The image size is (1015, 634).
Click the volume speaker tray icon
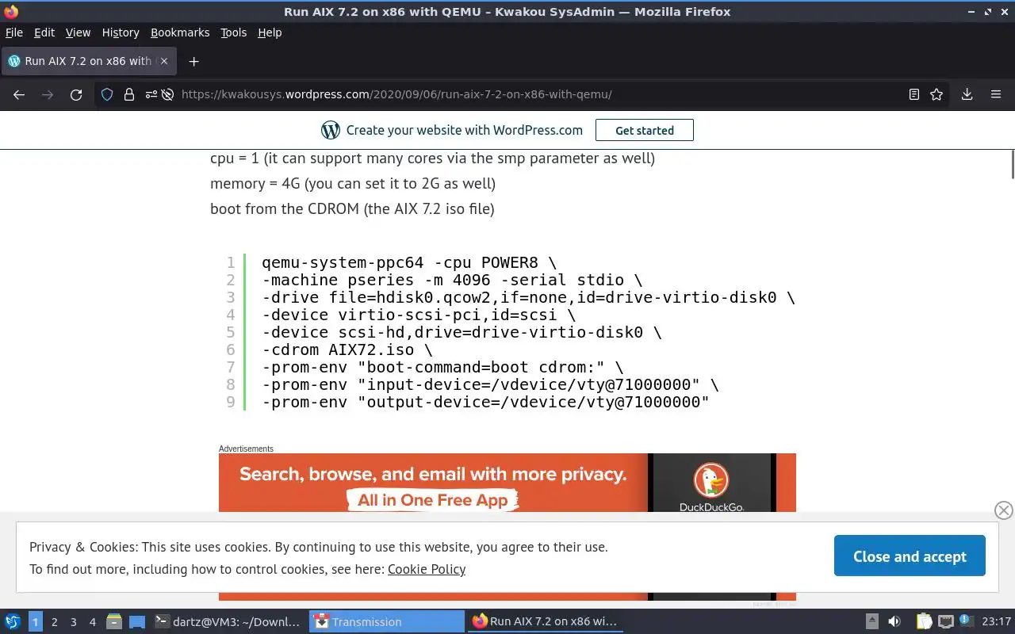point(894,621)
